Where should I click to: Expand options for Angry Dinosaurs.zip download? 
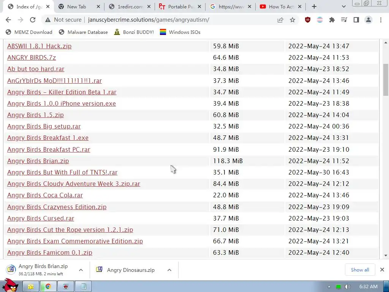click(x=169, y=270)
